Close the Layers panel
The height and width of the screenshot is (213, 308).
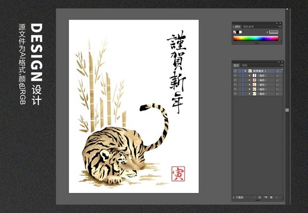tap(282, 62)
